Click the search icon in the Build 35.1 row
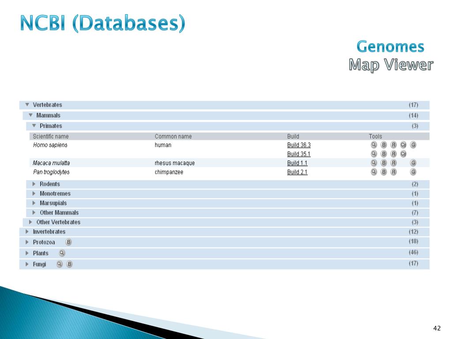The height and width of the screenshot is (339, 452). tap(373, 154)
